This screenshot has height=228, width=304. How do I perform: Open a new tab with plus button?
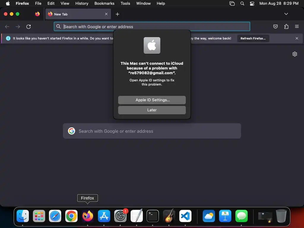[117, 14]
